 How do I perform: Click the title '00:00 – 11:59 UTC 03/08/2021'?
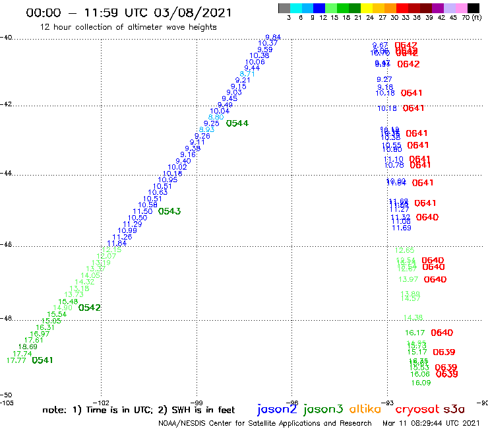(129, 13)
